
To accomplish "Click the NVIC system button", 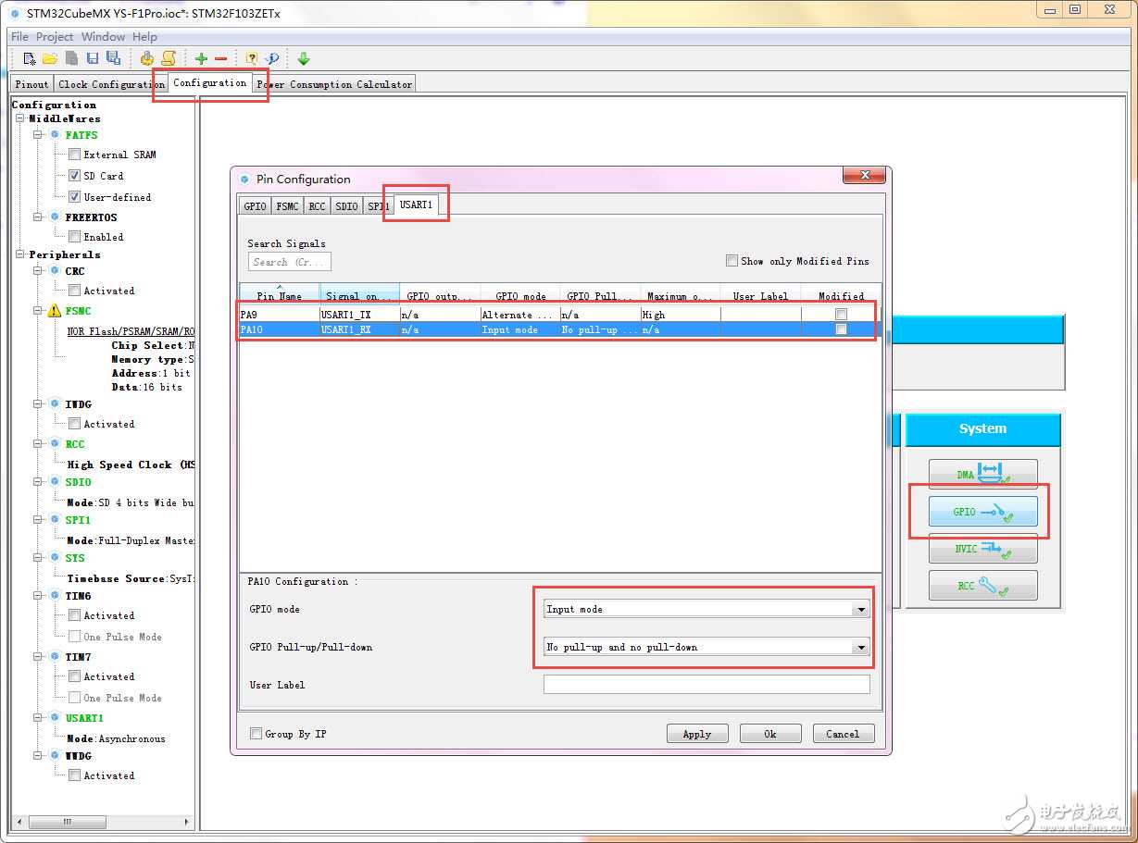I will tap(983, 549).
